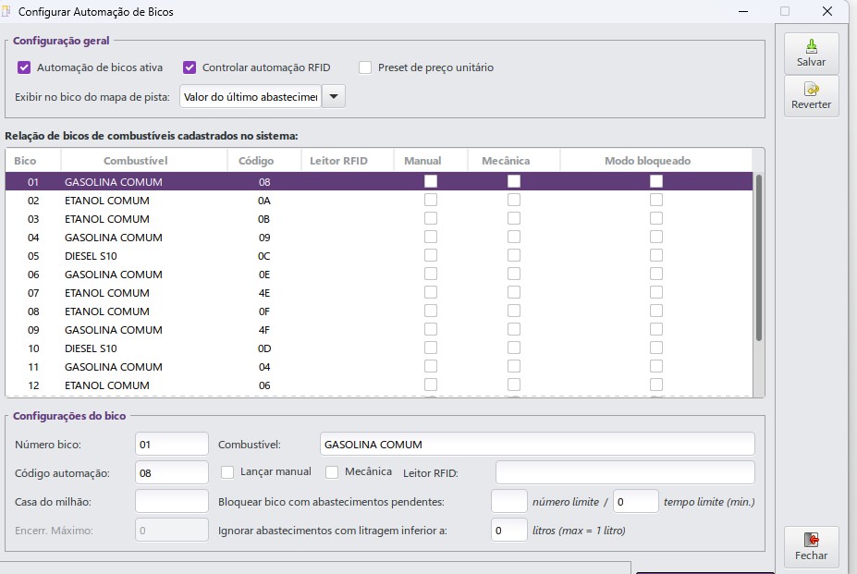Check the 'Lançar manual' checkbox
This screenshot has height=574, width=857.
pos(227,472)
